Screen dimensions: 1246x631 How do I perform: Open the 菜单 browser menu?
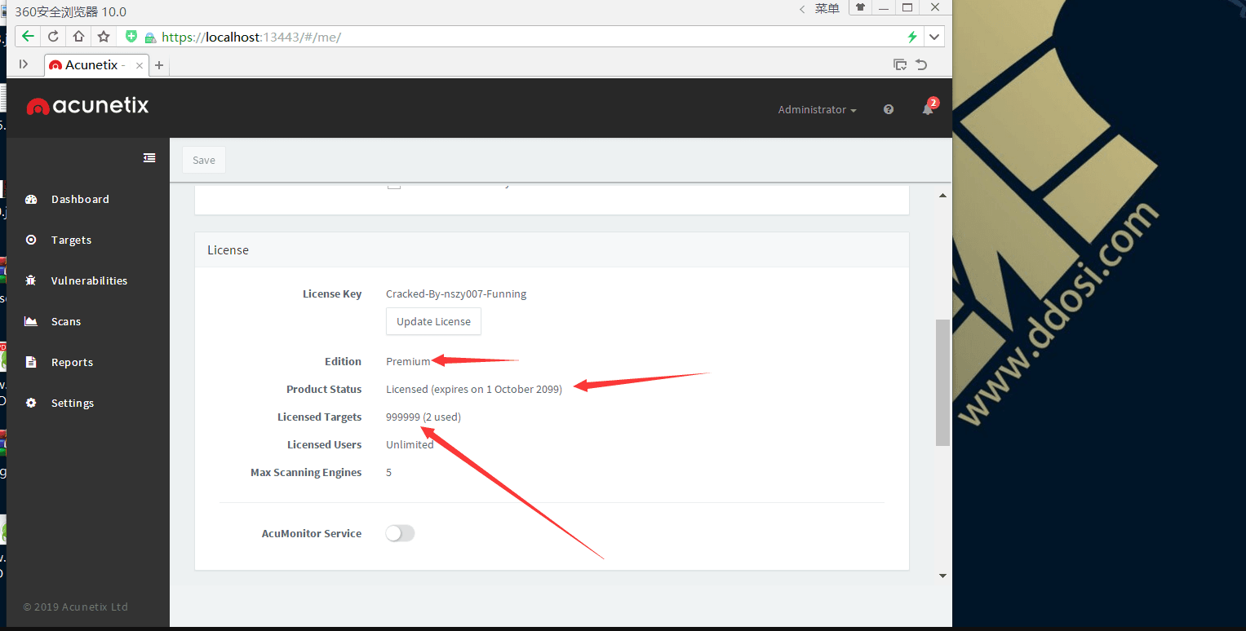pyautogui.click(x=827, y=8)
